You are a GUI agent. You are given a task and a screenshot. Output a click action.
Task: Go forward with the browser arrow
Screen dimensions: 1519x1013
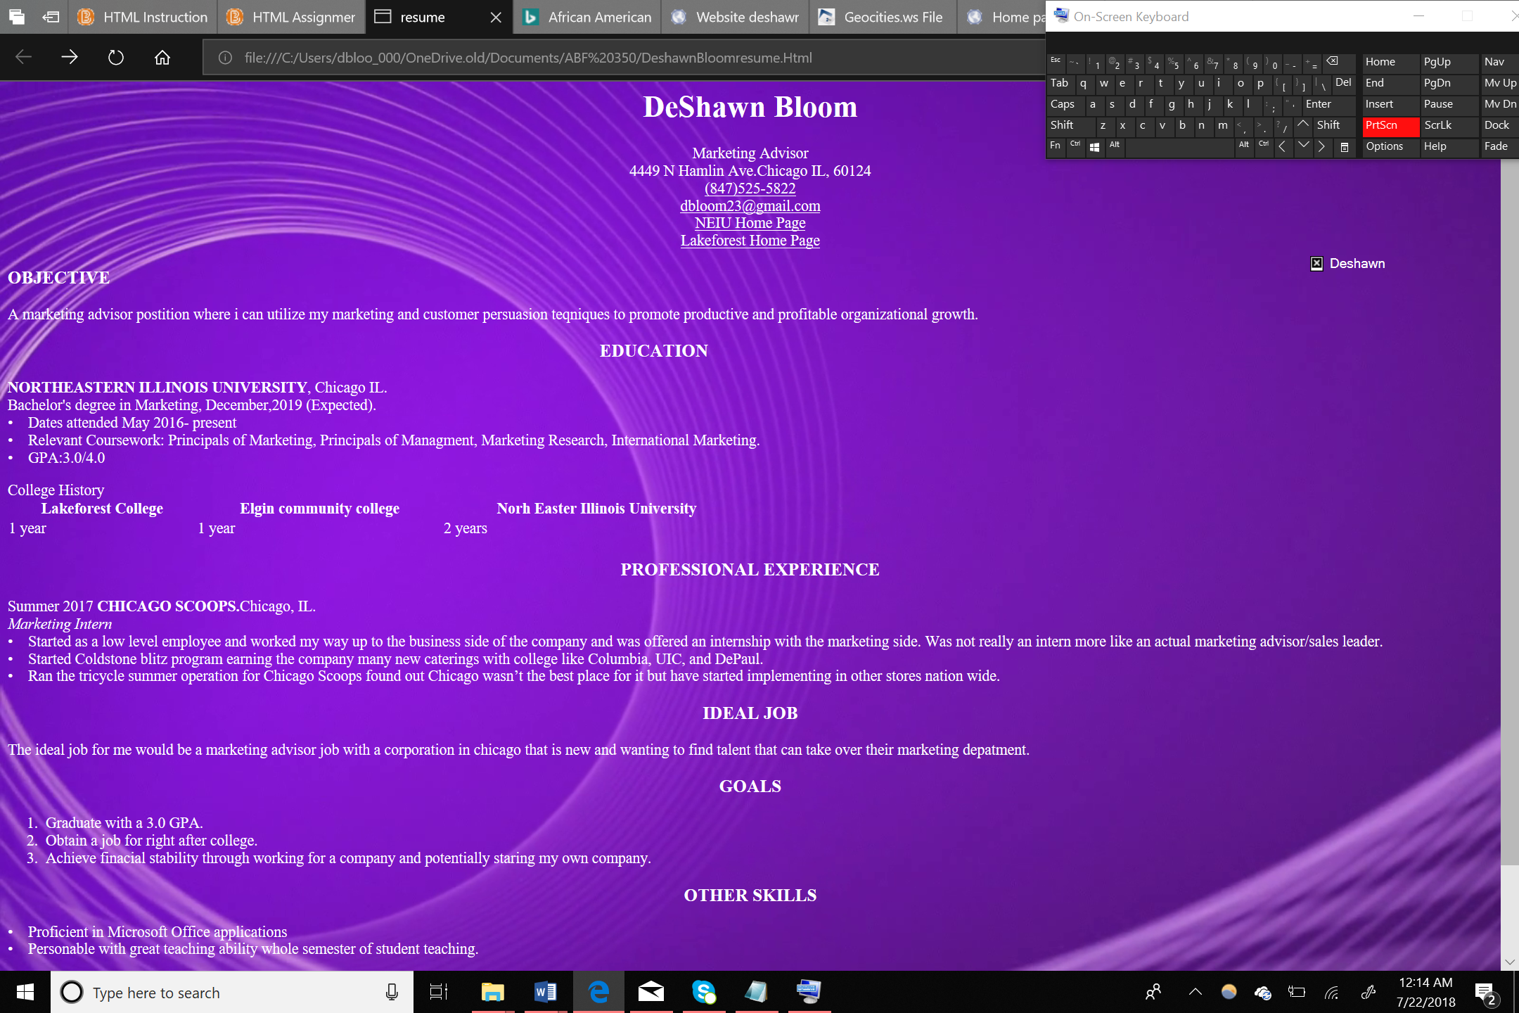click(x=70, y=58)
